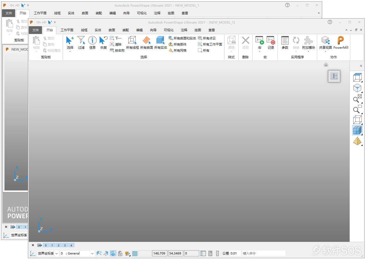This screenshot has height=259, width=366.
Task: Switch to the 工作平面 tab in the front window
Action: tap(67, 30)
